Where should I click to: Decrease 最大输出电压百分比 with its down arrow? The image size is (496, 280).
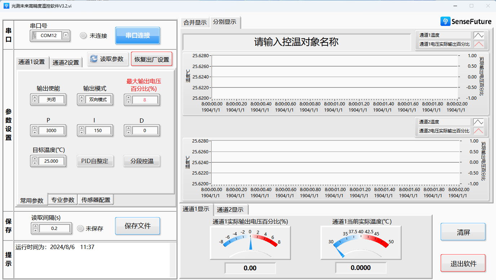pyautogui.click(x=129, y=102)
